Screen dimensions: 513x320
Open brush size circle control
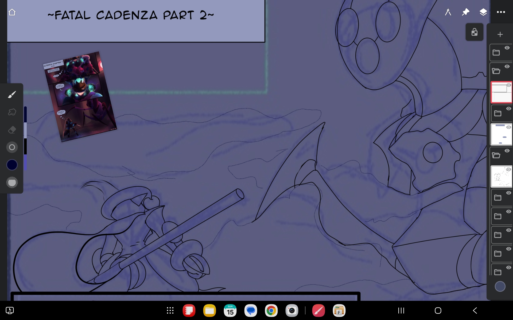tap(12, 147)
